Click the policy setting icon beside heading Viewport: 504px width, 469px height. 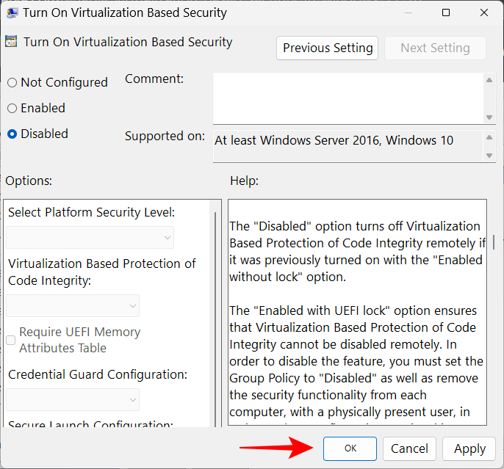12,42
